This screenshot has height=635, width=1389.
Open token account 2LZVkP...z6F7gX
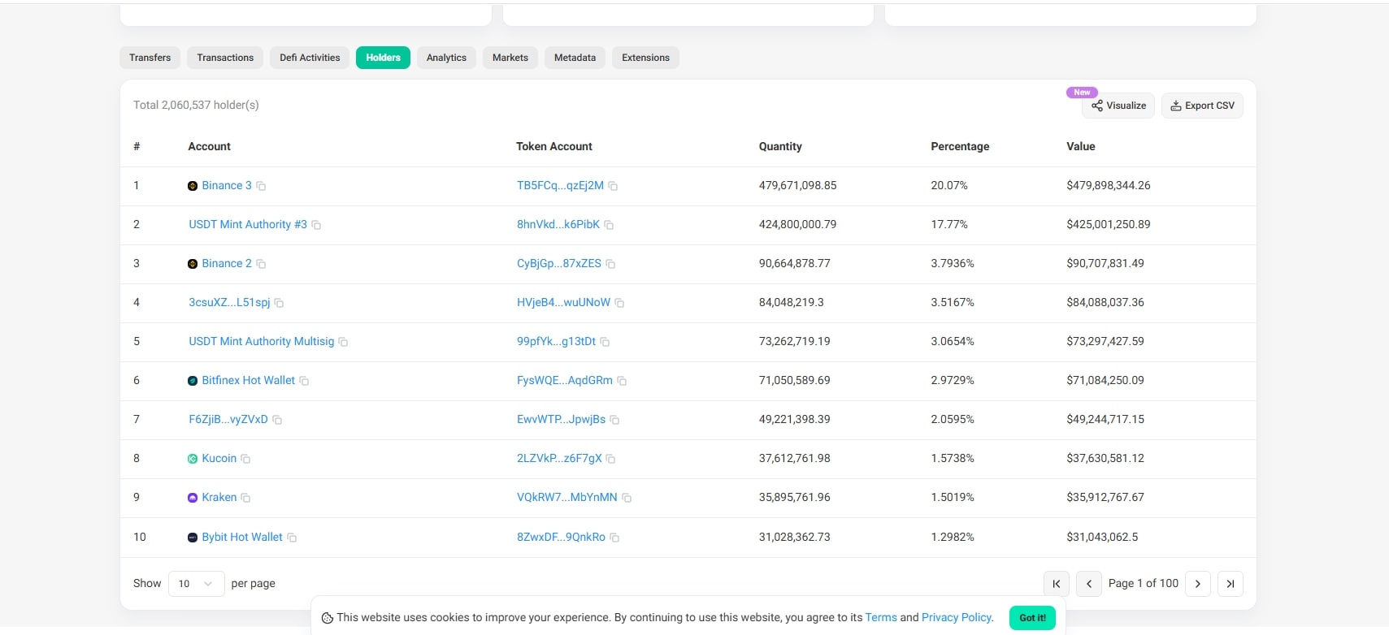559,459
